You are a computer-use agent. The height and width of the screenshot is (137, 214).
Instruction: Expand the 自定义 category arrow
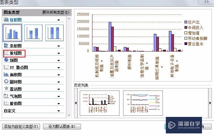(x=59, y=111)
